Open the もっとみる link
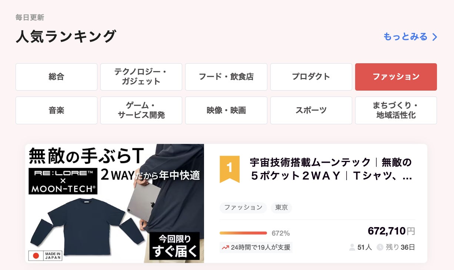Screen dimensions: 454x270 coord(410,37)
